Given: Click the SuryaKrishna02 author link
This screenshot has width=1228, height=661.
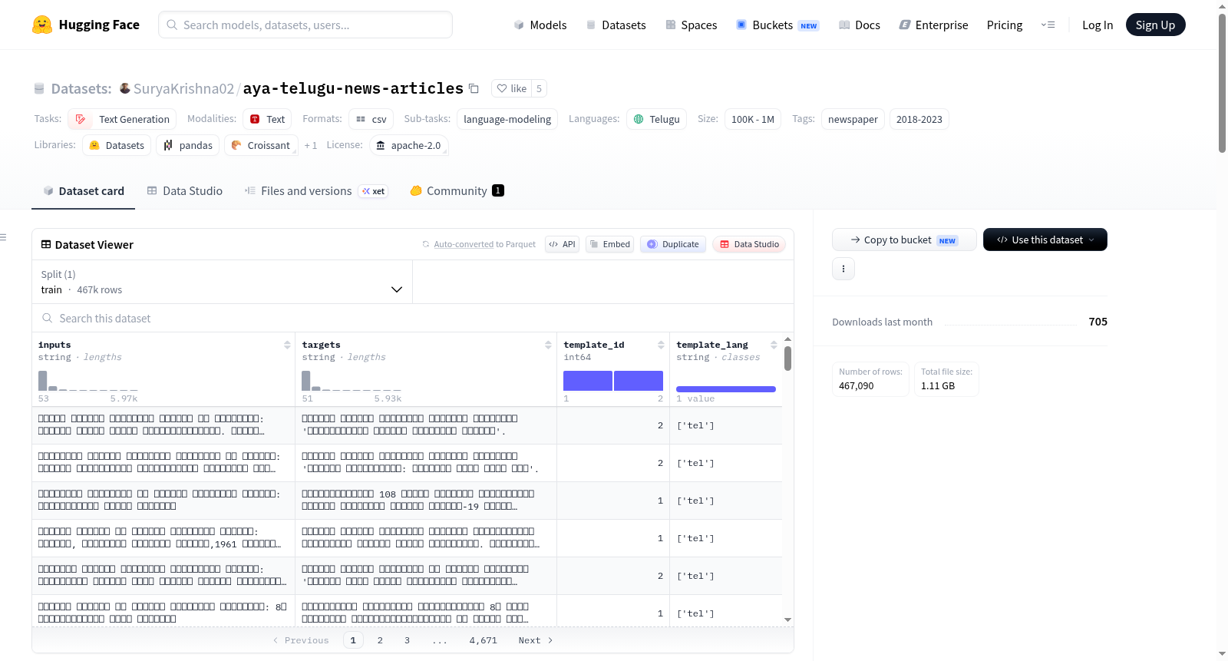Looking at the screenshot, I should tap(183, 88).
